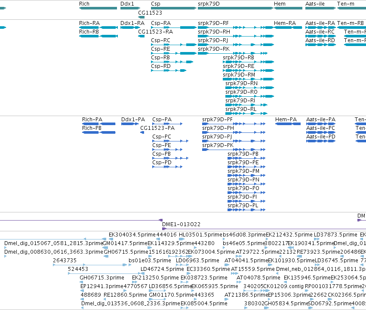Select the Csp-RD transcript
This screenshot has width=366, height=310.
[169, 71]
